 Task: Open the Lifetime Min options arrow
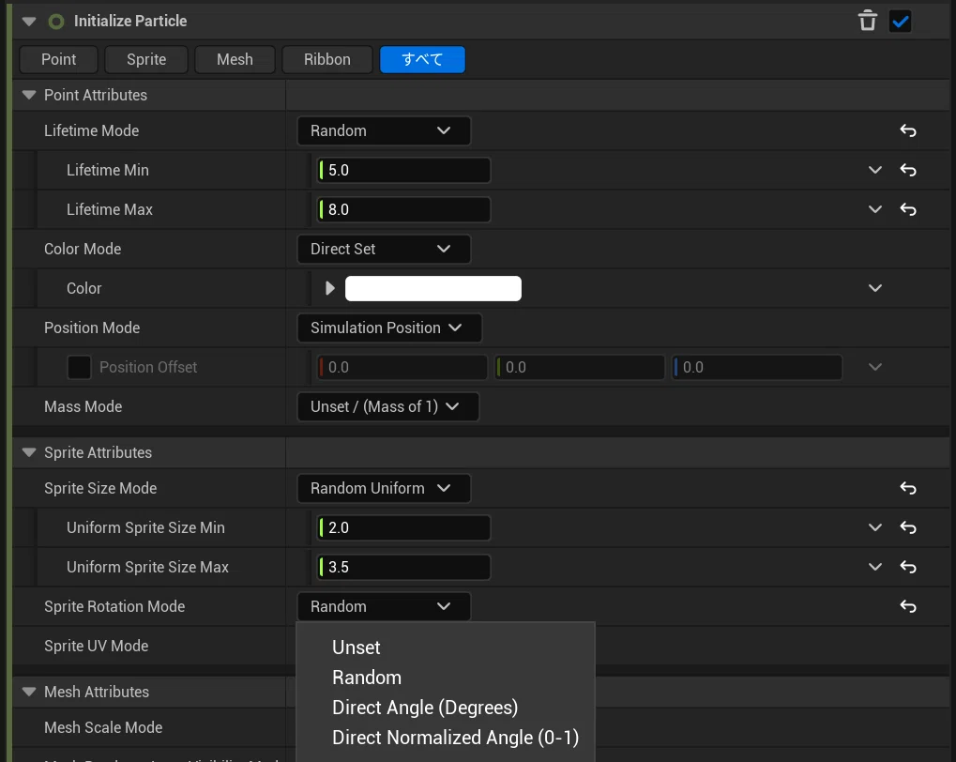[875, 170]
